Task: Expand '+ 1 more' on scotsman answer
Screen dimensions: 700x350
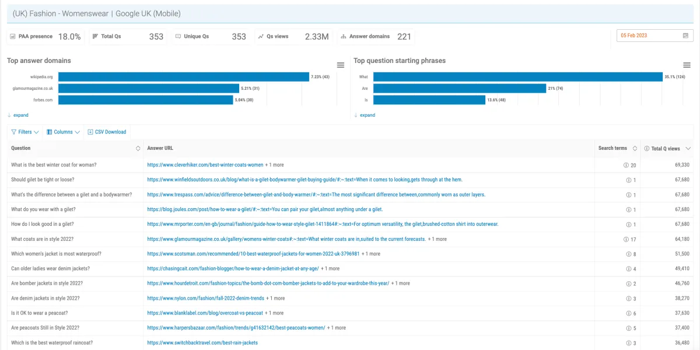Action: coord(371,254)
